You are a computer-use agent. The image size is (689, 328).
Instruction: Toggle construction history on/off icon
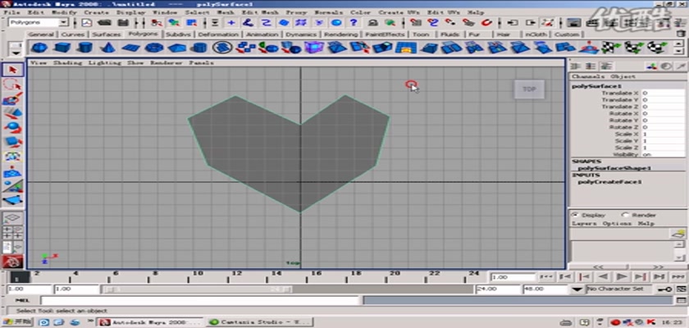548,22
